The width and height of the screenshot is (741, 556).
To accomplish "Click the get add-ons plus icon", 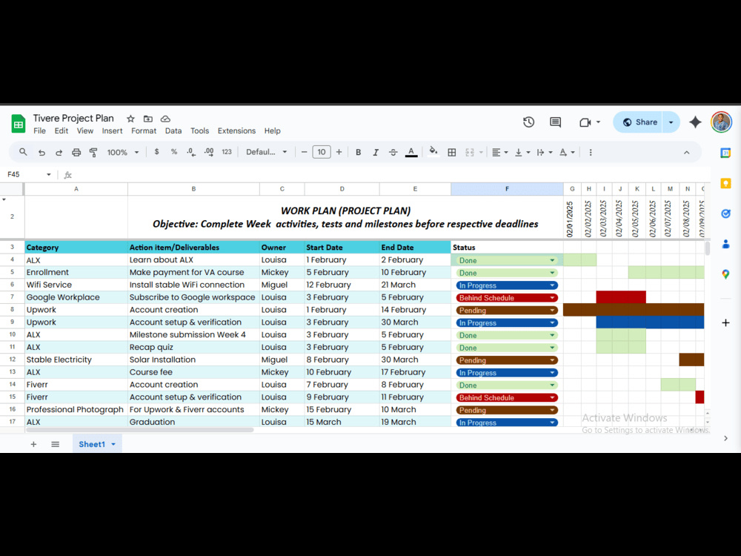I will (725, 323).
